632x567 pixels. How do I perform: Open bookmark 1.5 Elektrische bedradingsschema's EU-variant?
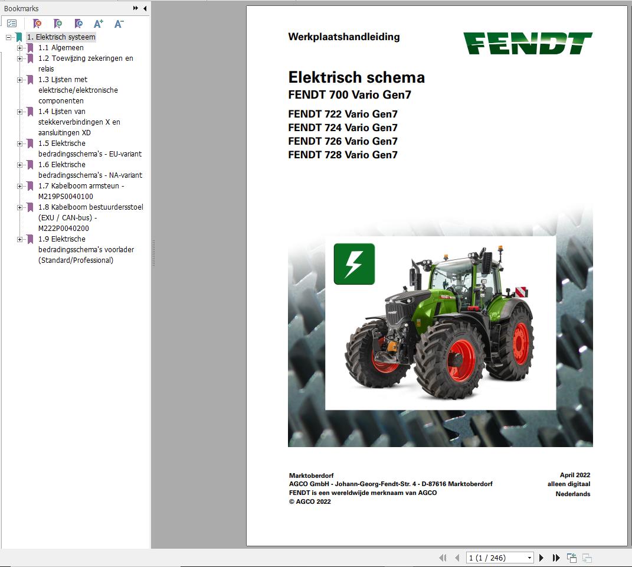(90, 148)
